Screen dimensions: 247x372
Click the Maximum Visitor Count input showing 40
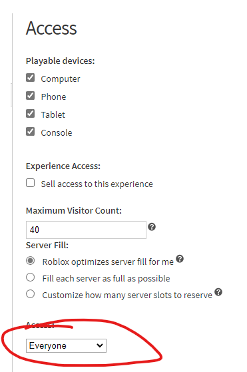click(86, 230)
